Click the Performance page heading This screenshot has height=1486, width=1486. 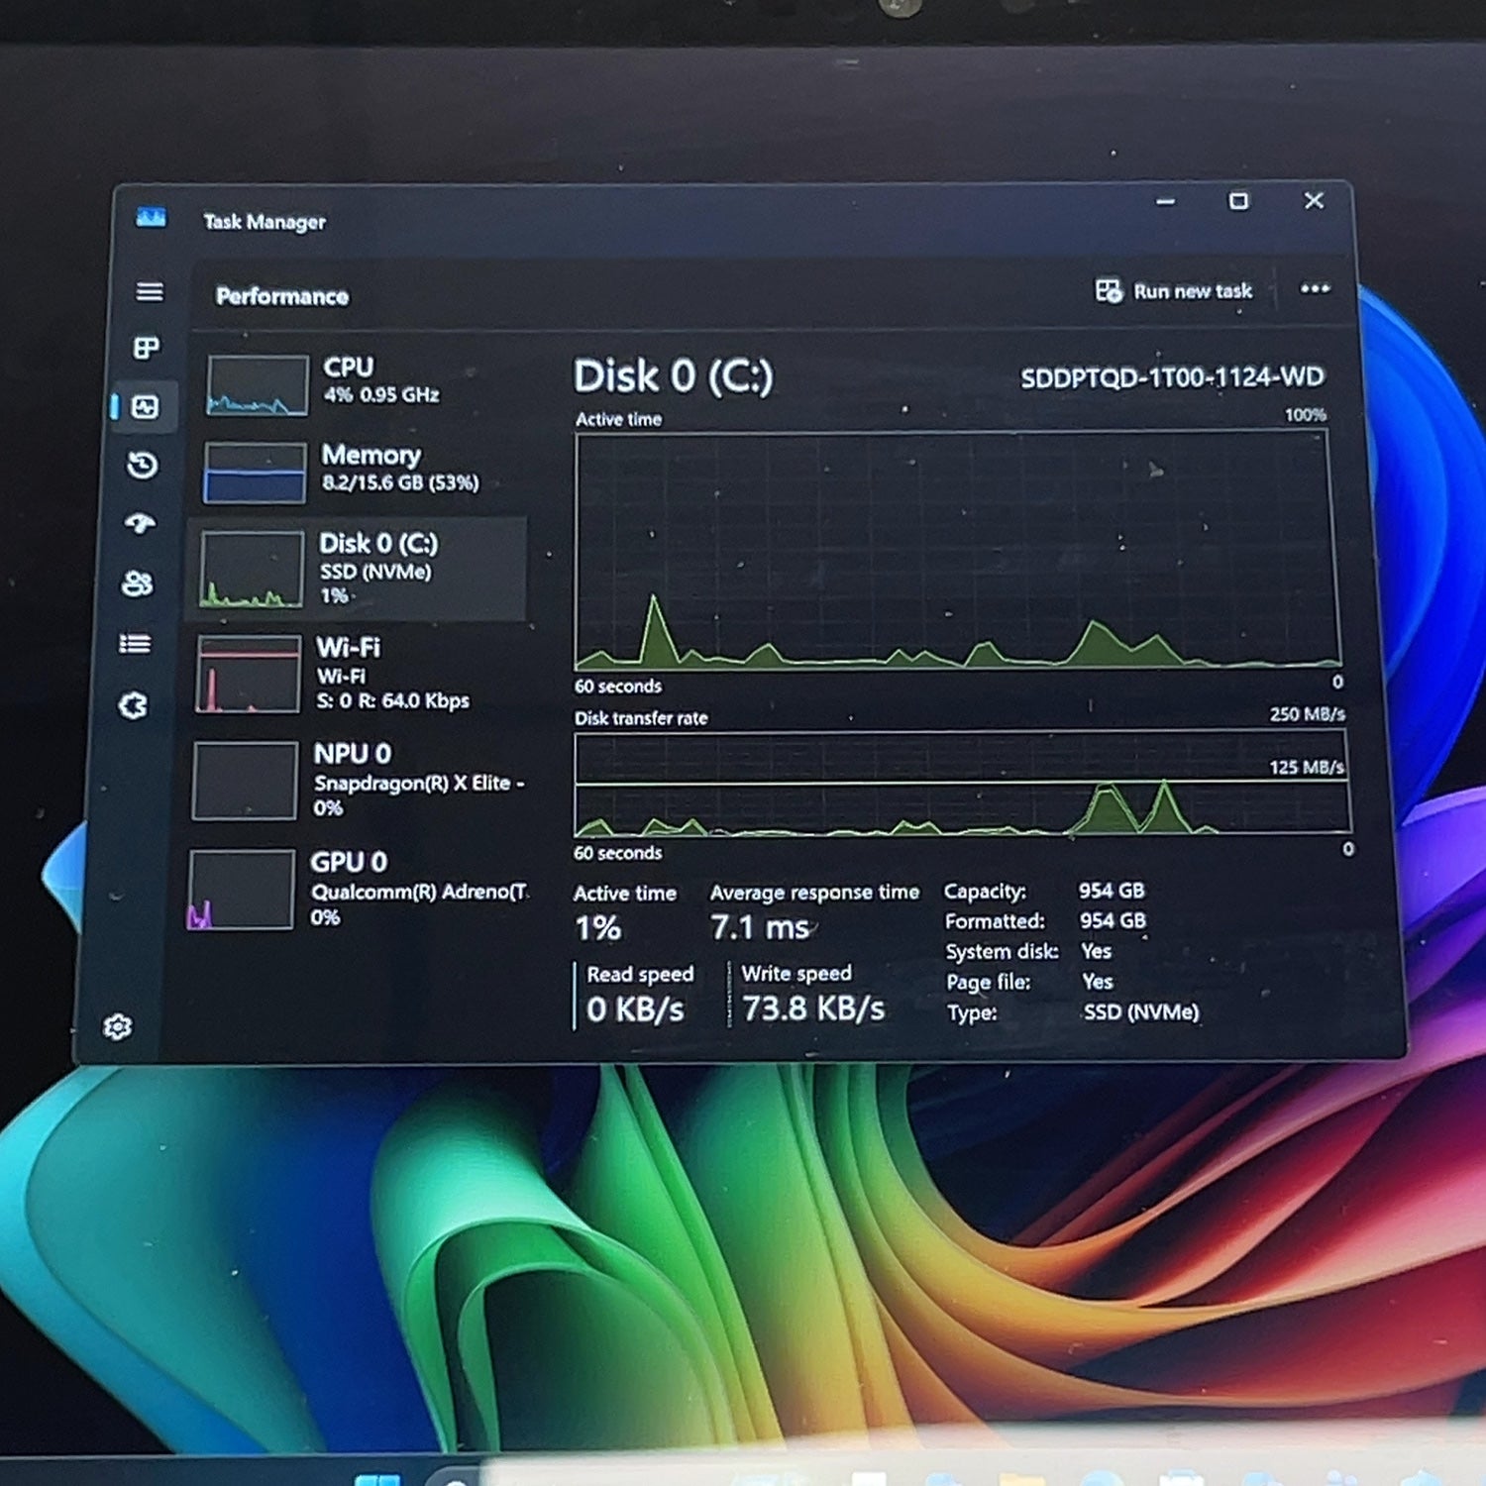[x=282, y=296]
